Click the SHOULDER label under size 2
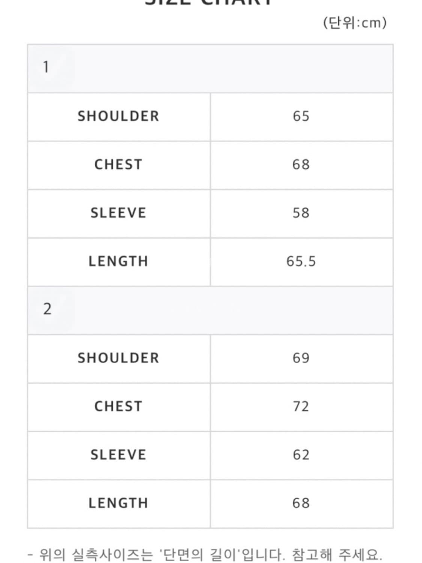This screenshot has height=563, width=422. pos(119,358)
